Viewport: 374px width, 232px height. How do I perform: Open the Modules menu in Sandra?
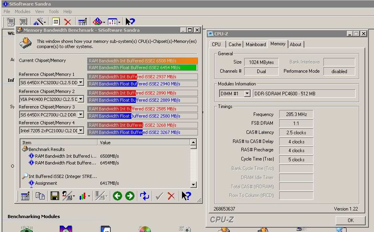23,12
